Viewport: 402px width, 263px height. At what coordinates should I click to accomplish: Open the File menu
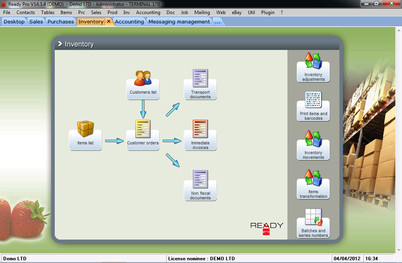click(x=7, y=12)
